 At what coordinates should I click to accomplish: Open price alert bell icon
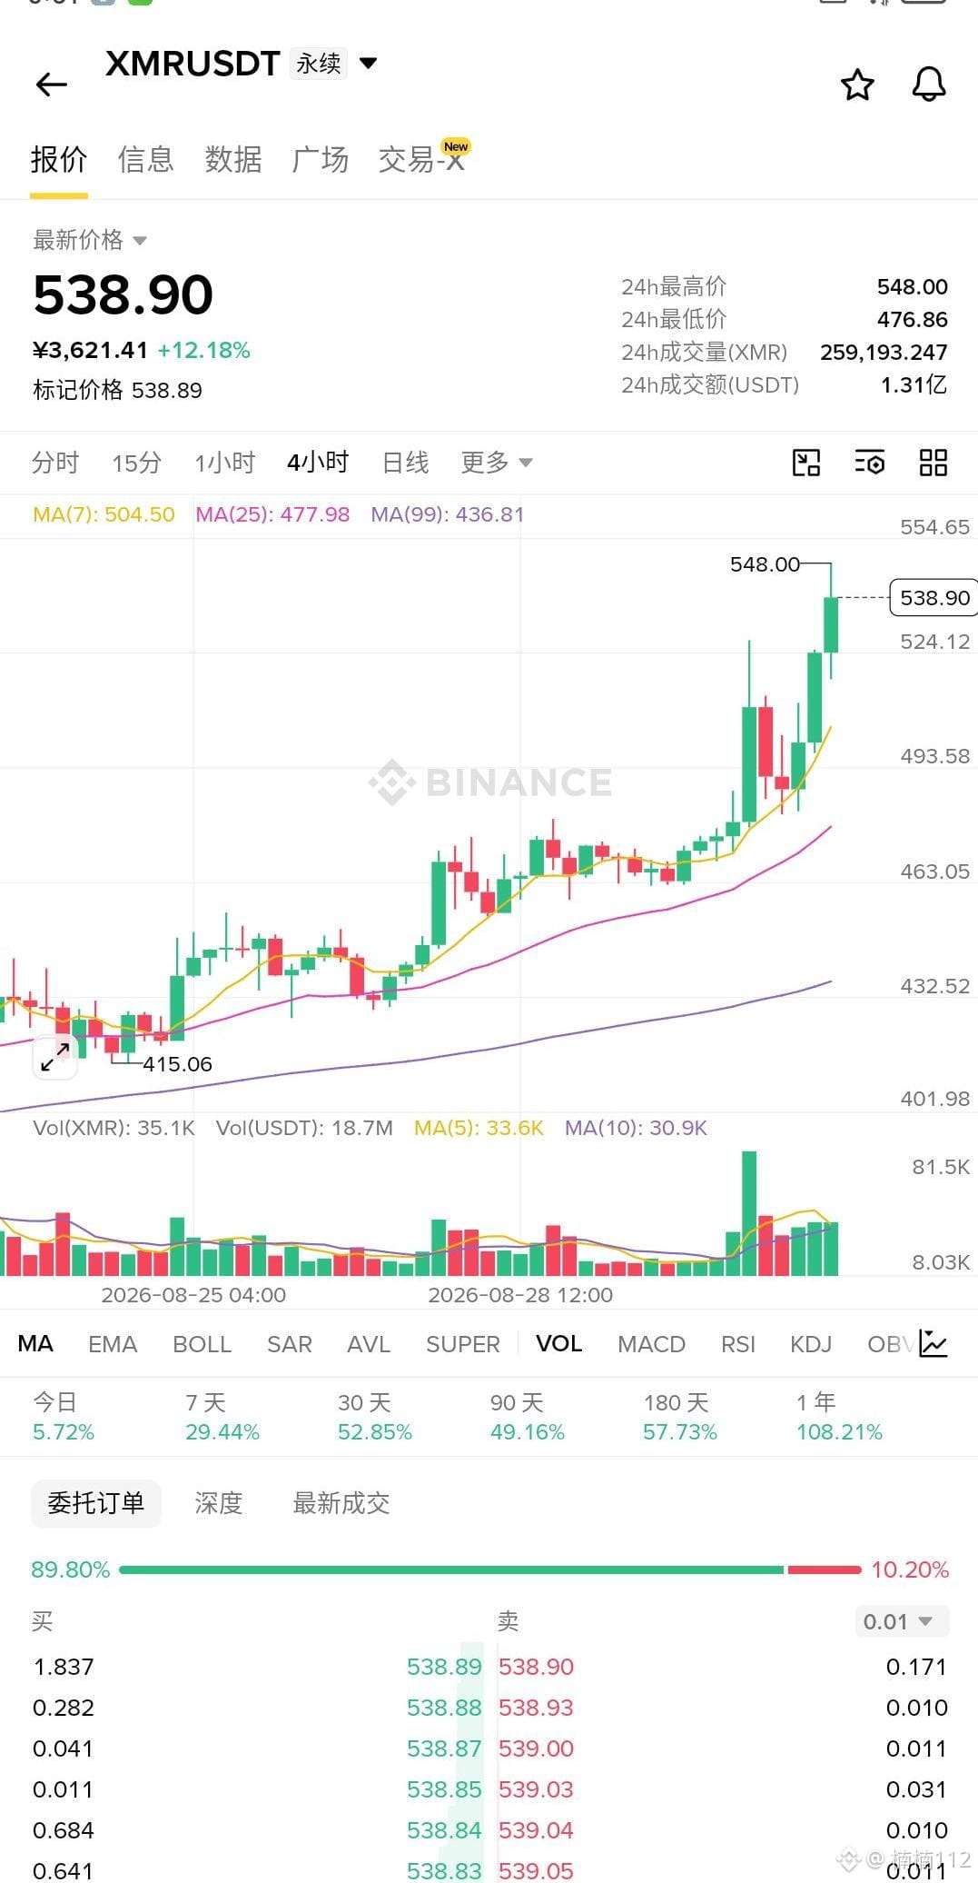[928, 85]
